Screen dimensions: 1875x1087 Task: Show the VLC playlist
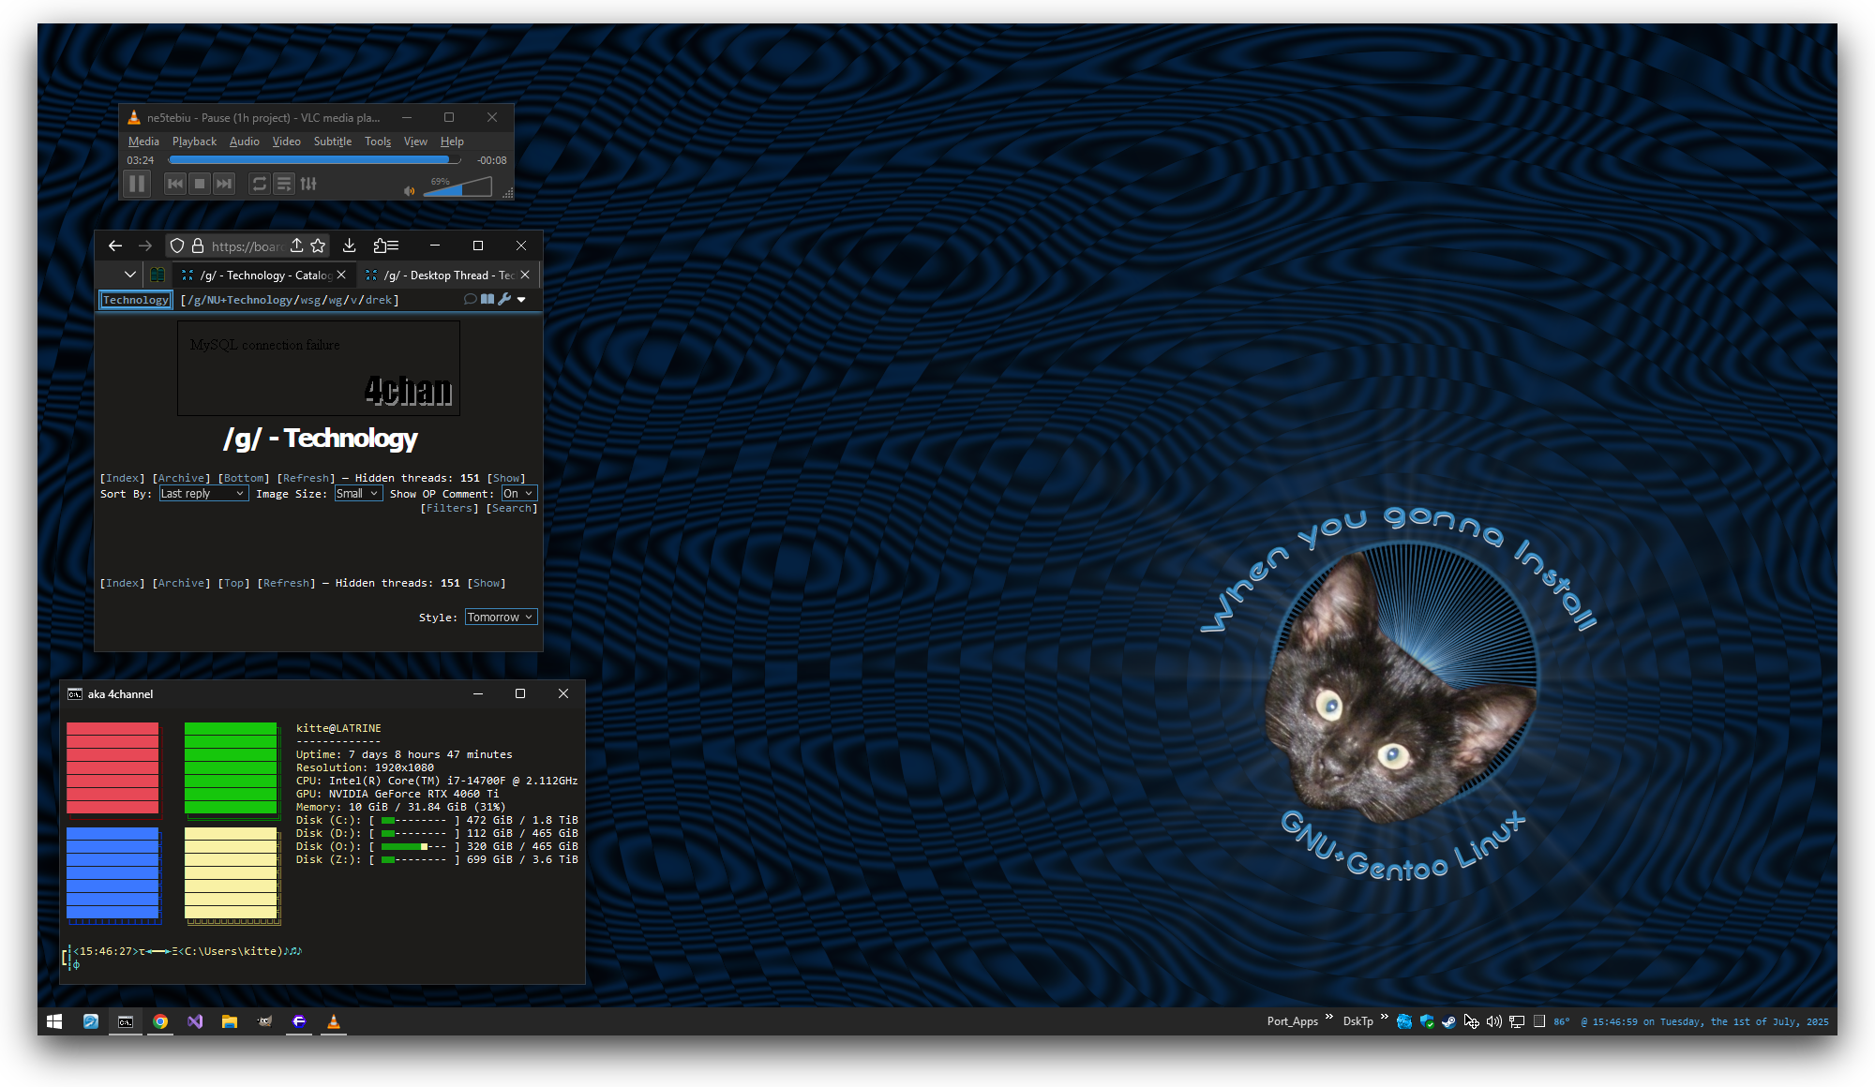[x=284, y=184]
